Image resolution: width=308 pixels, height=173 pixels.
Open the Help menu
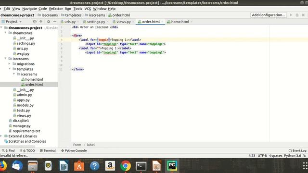pos(112,9)
